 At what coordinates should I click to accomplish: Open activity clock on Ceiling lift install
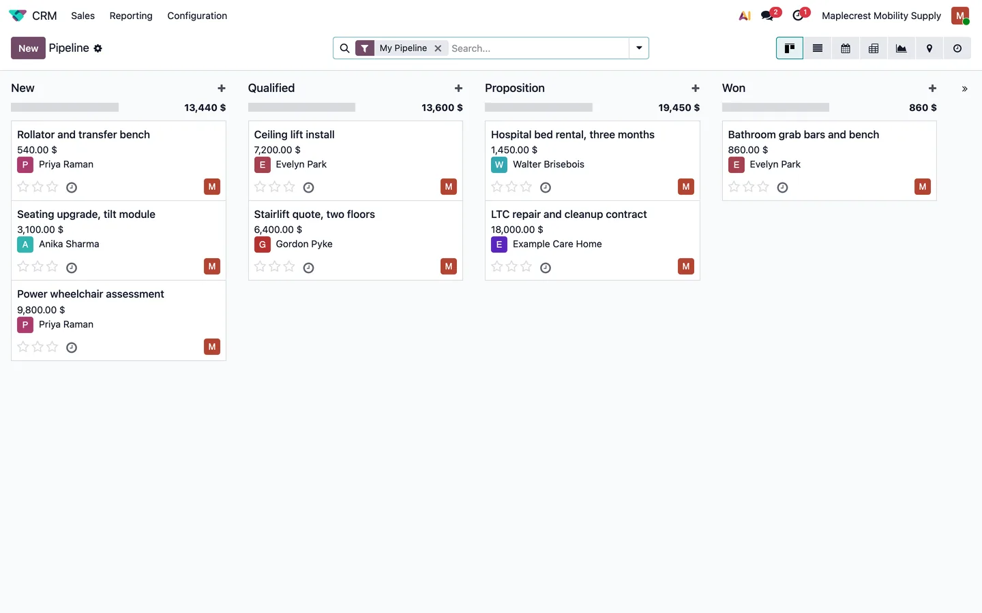[x=308, y=187]
